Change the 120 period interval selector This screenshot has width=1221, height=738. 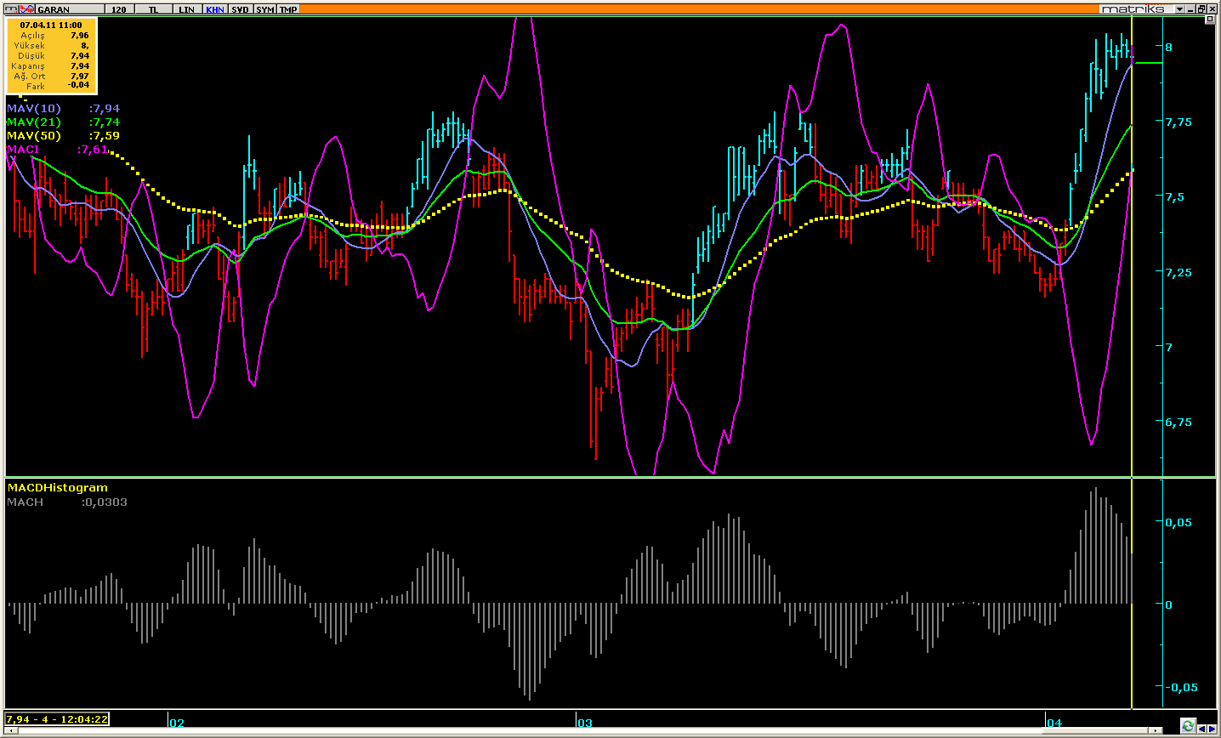click(x=119, y=9)
